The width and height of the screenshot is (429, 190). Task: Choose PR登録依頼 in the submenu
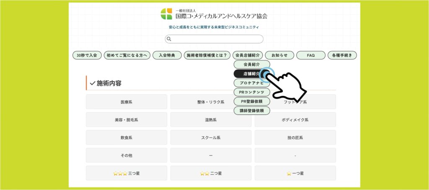(251, 102)
